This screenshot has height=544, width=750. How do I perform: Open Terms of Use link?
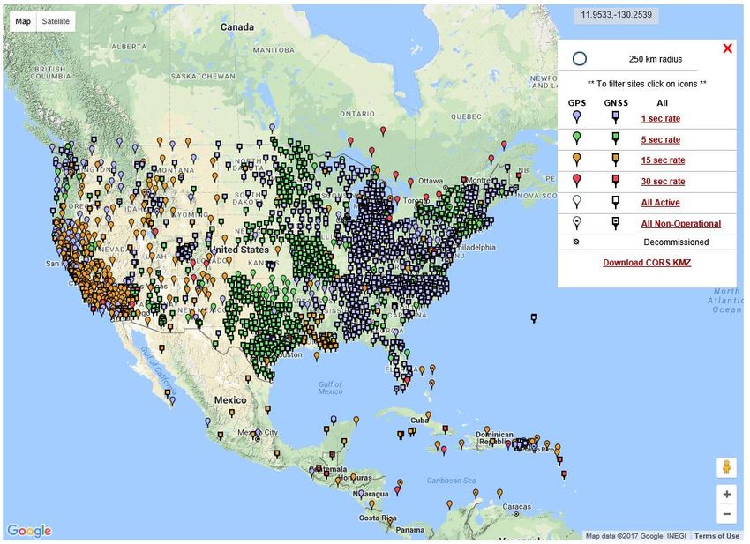tap(716, 536)
